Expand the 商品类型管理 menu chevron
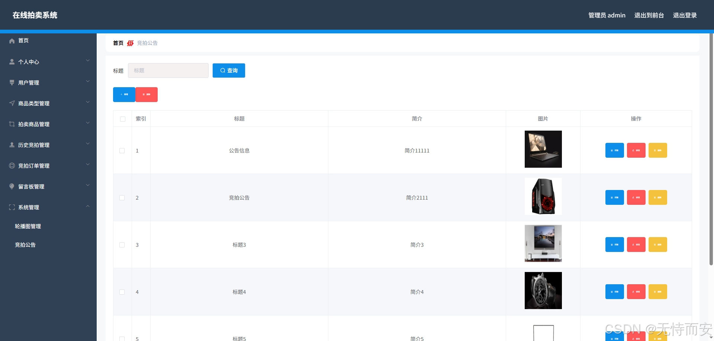 (88, 102)
